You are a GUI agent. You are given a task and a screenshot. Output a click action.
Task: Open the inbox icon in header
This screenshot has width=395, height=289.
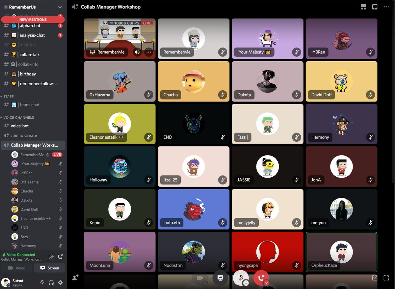pyautogui.click(x=375, y=7)
